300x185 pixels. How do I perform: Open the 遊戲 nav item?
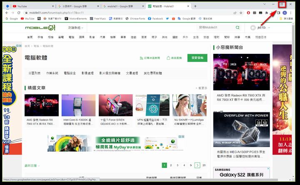pyautogui.click(x=134, y=37)
